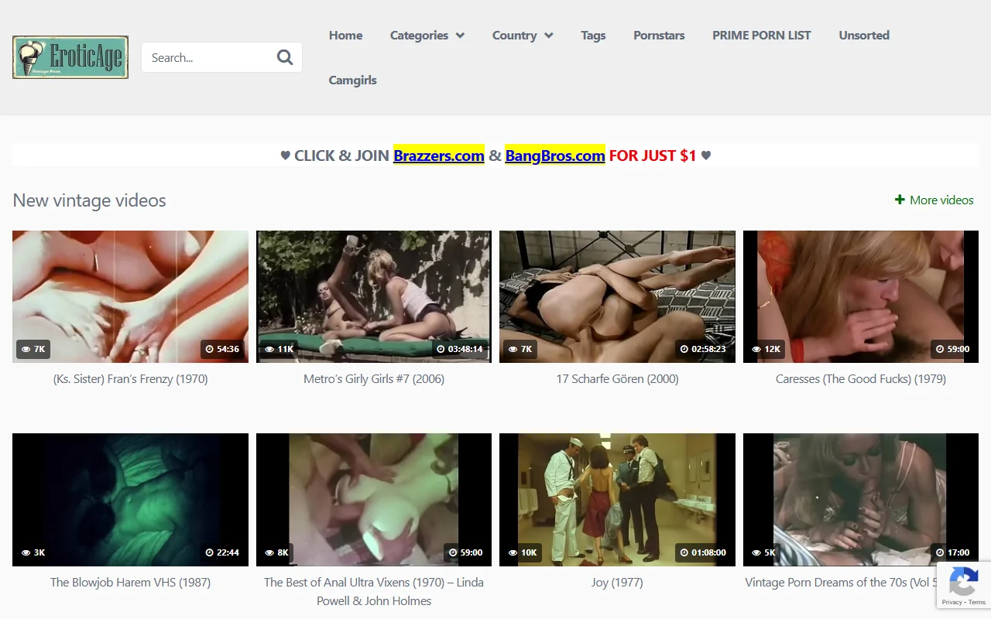991x619 pixels.
Task: Open the Unsorted menu item
Action: (x=863, y=36)
